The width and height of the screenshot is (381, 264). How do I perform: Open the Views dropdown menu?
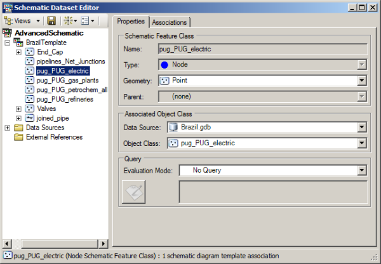click(38, 21)
